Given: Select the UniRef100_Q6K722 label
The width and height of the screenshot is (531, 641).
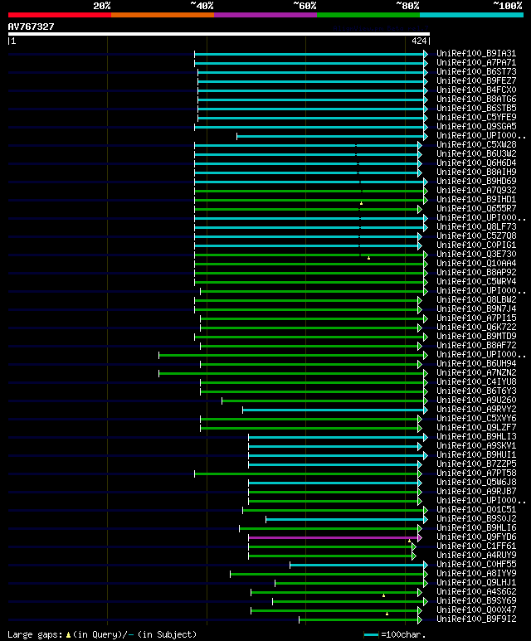Looking at the screenshot, I should 476,327.
